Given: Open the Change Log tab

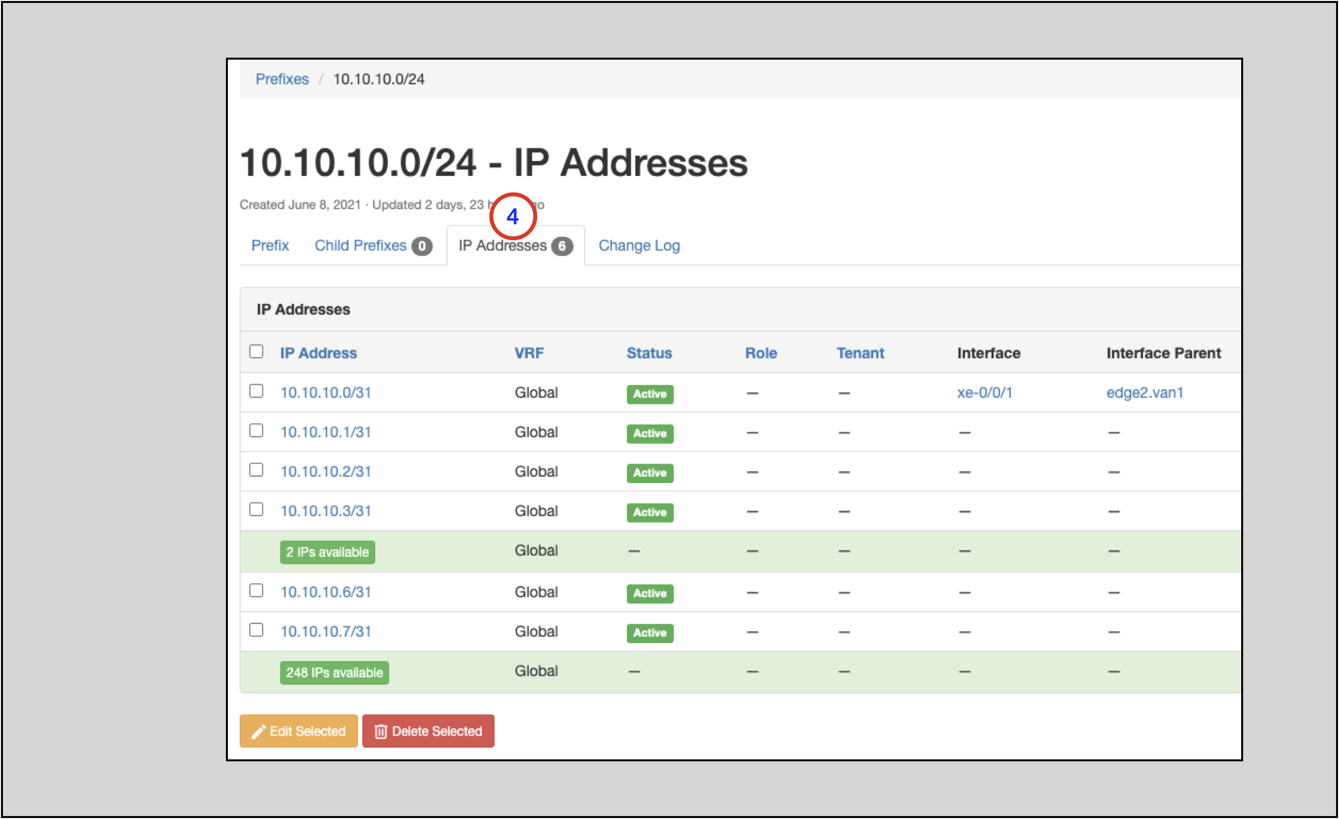Looking at the screenshot, I should pos(639,245).
